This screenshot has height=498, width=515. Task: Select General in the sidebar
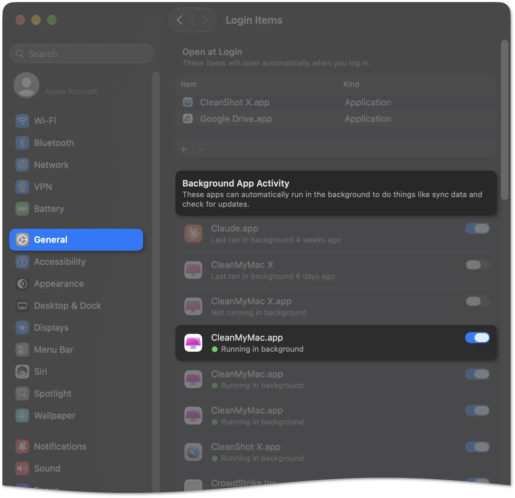tap(76, 240)
